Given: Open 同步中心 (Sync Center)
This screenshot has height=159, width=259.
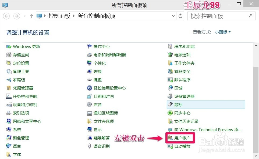Looking at the screenshot, I should point(182,113).
